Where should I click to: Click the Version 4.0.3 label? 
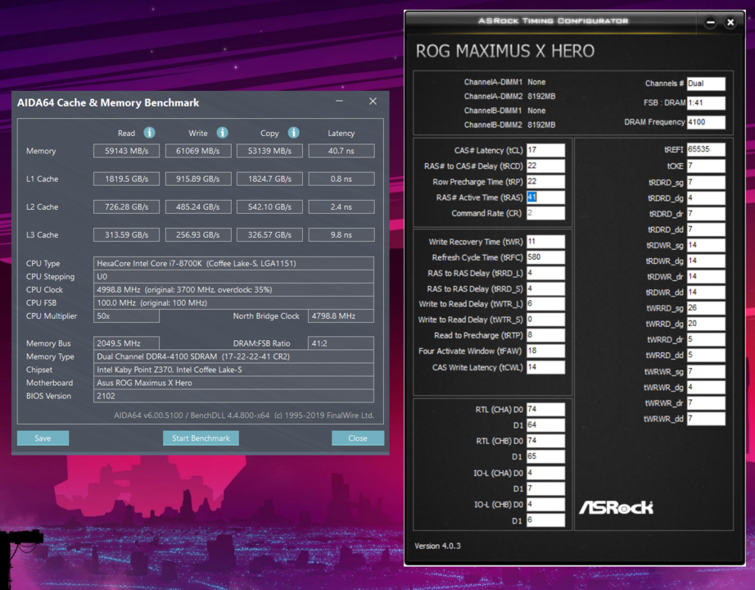tap(438, 546)
